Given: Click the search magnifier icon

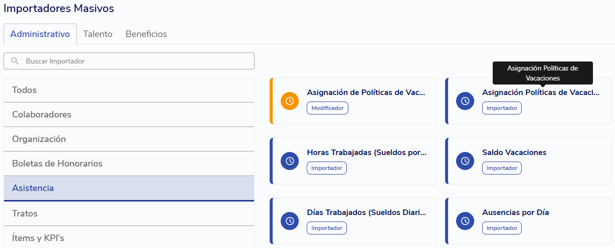Looking at the screenshot, I should click(x=15, y=61).
